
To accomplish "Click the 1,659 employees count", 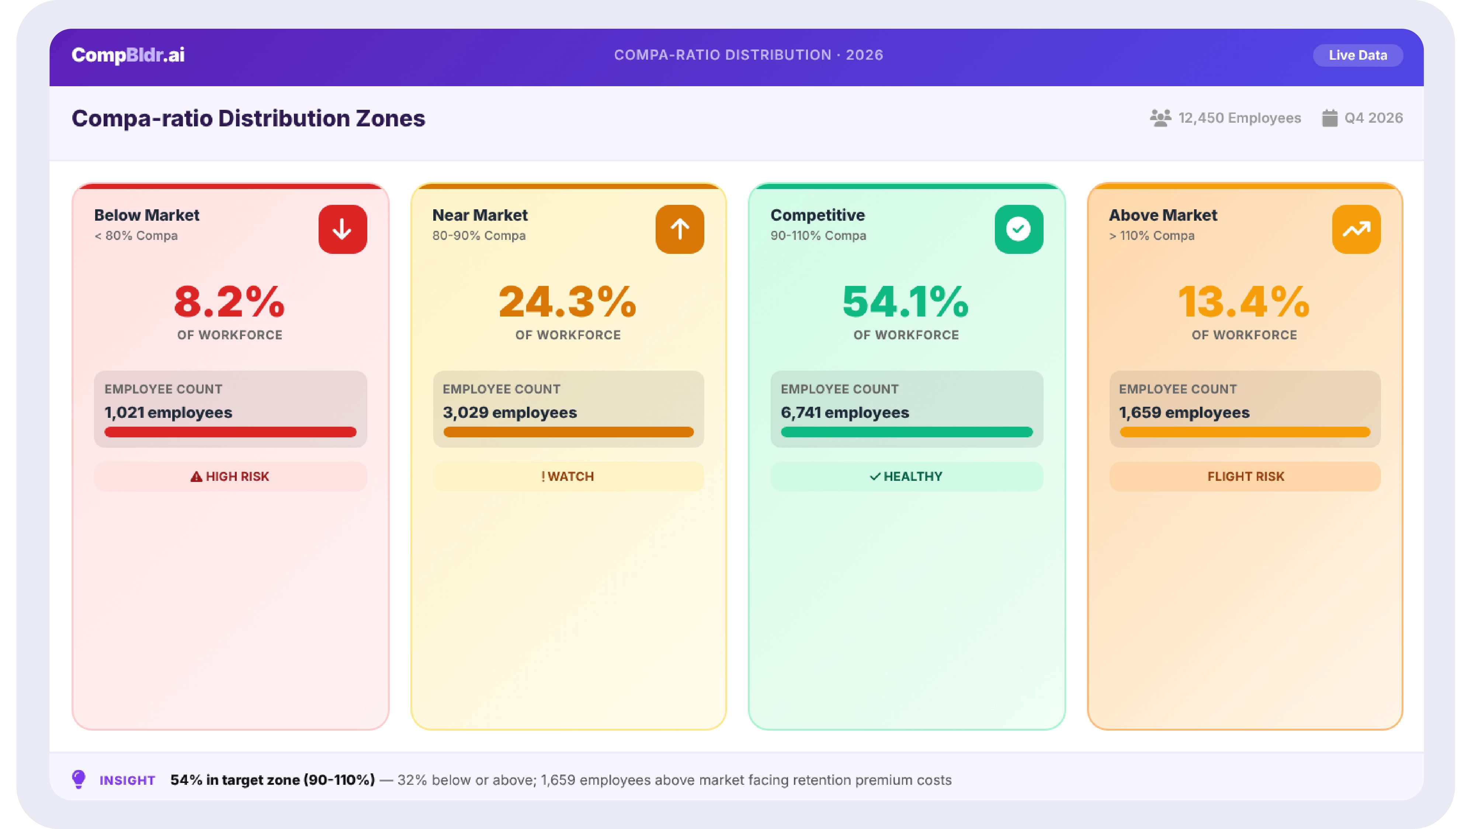I will click(x=1184, y=413).
